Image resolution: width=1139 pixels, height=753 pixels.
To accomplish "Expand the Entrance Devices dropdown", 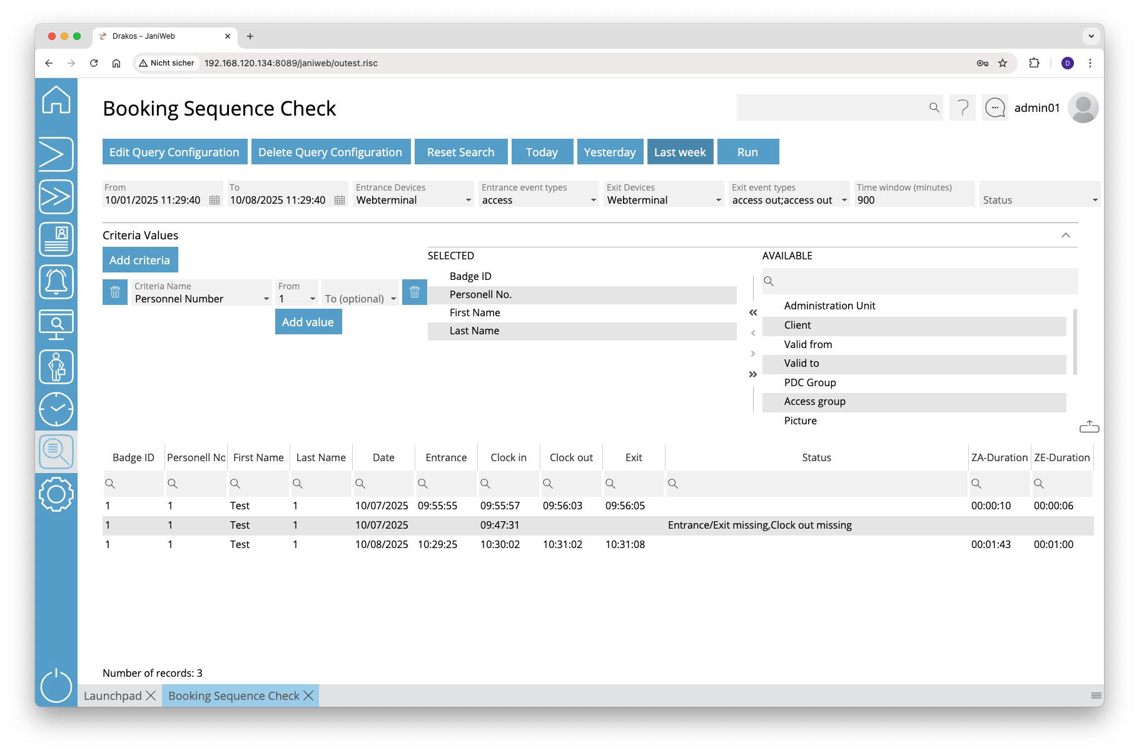I will 468,201.
